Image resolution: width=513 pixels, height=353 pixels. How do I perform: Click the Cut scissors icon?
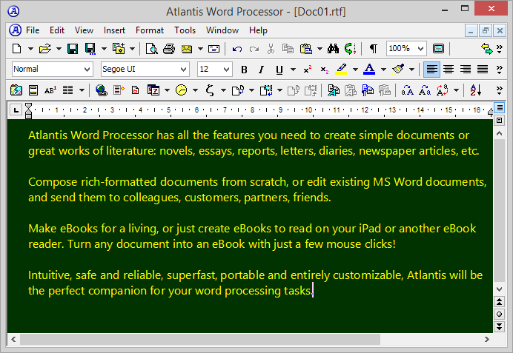pyautogui.click(x=271, y=49)
